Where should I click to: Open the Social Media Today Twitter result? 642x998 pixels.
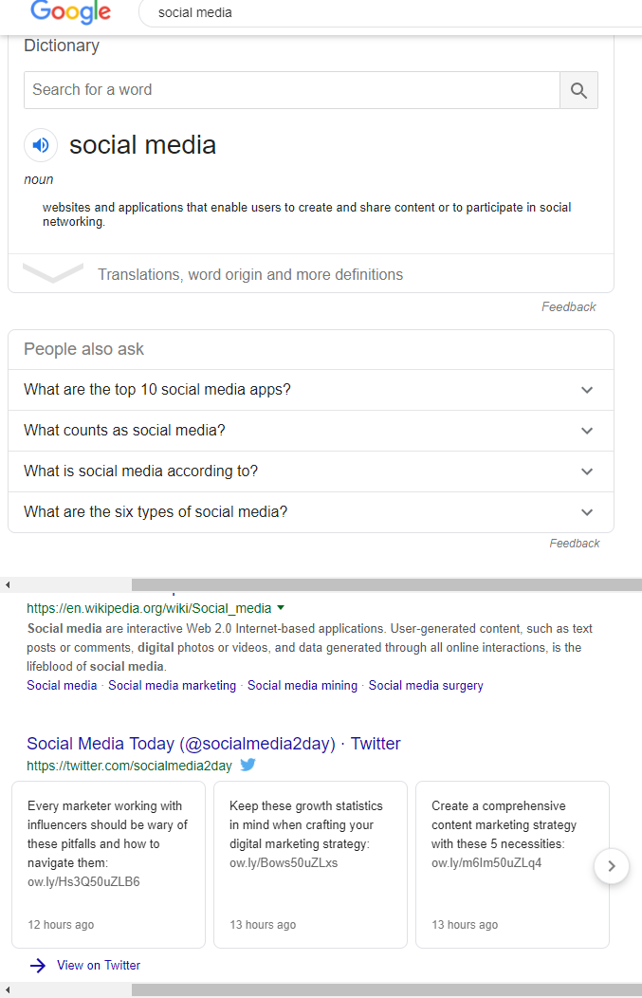(x=213, y=744)
